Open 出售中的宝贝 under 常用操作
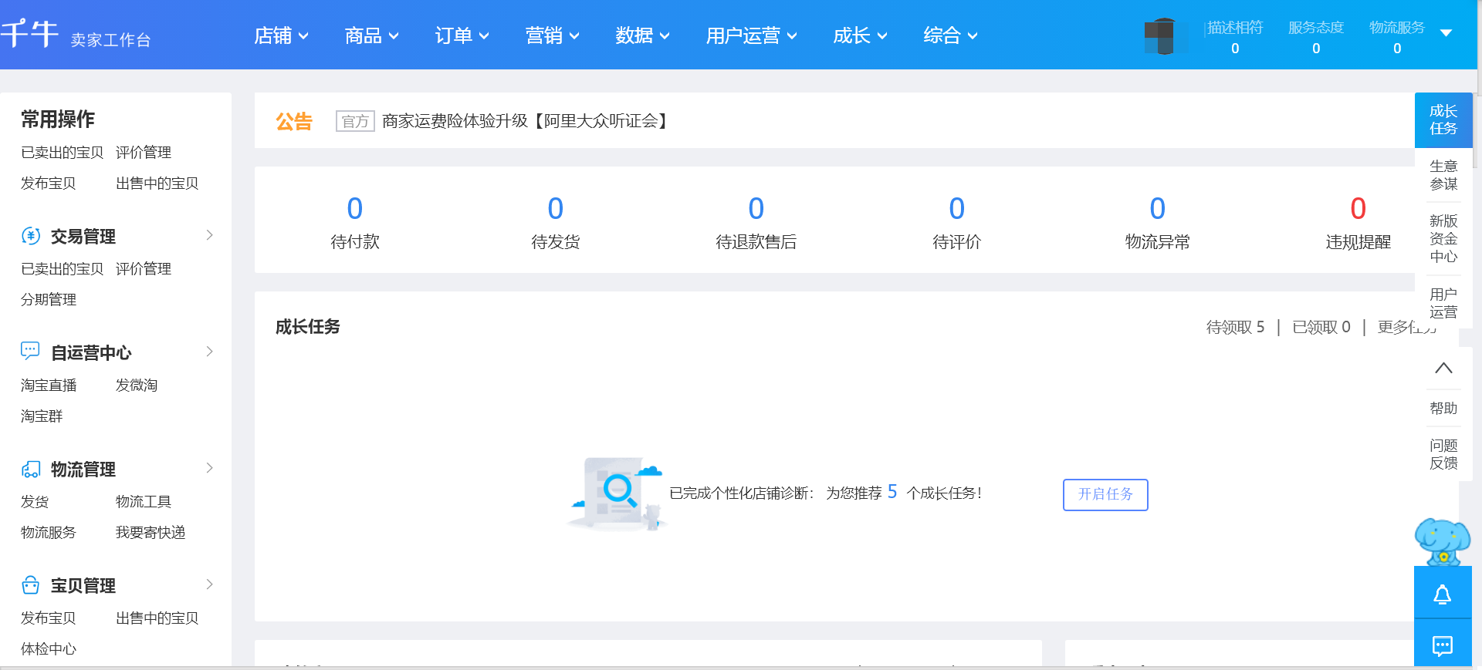Image resolution: width=1482 pixels, height=670 pixels. click(157, 183)
